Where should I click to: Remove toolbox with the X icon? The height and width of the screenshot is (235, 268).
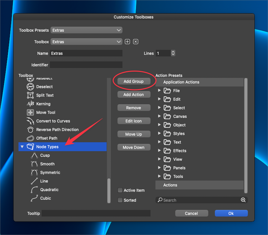click(x=136, y=42)
